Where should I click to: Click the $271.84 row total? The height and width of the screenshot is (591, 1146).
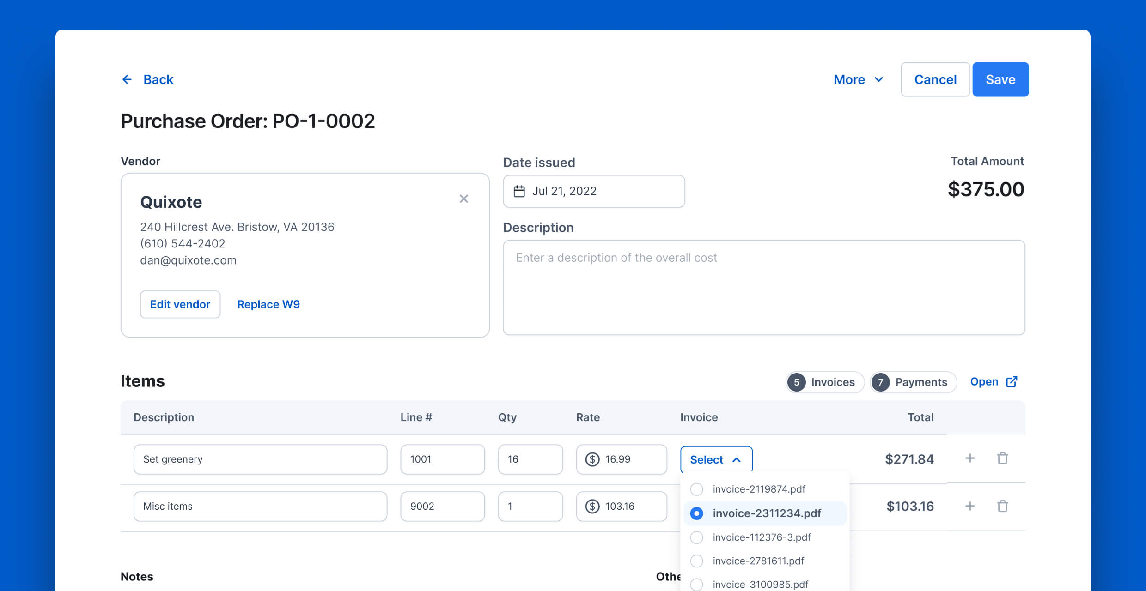coord(909,459)
